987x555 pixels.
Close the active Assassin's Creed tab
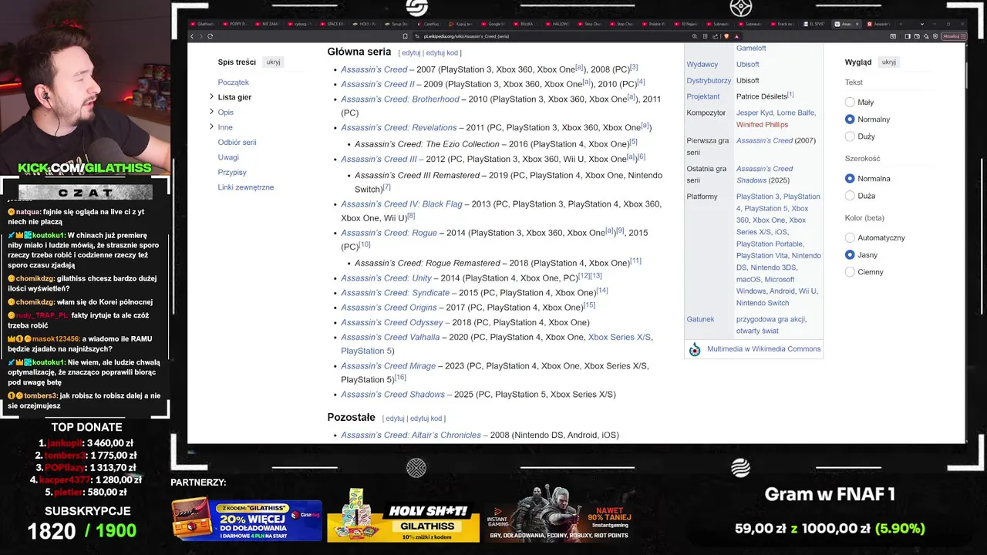(857, 24)
